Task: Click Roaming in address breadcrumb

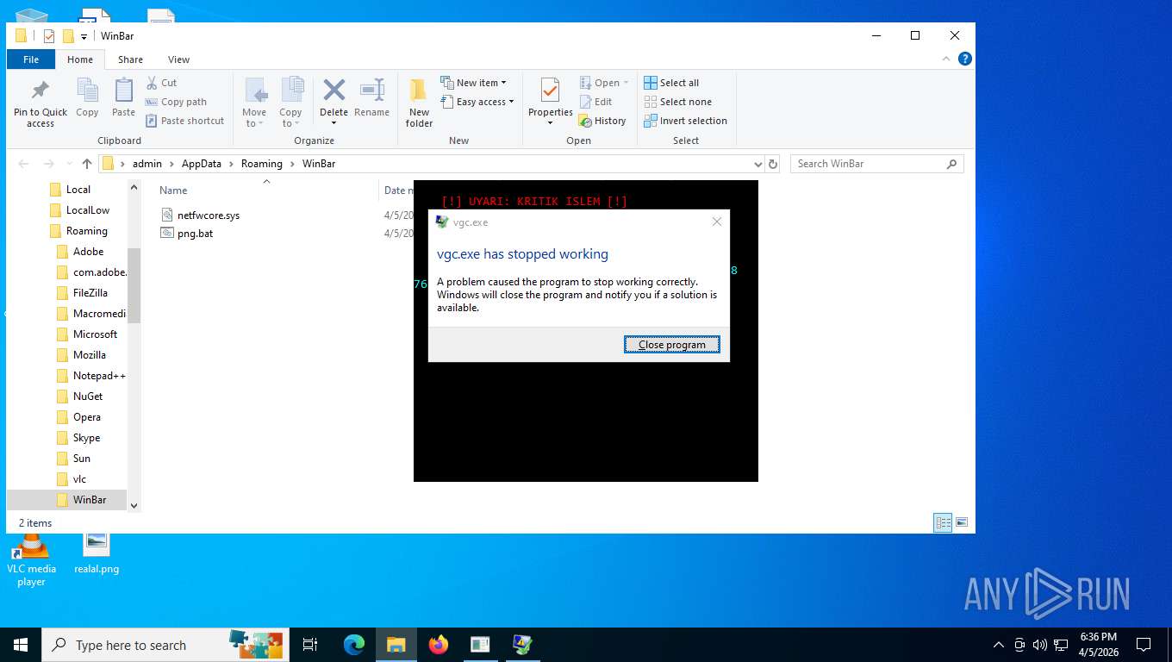Action: click(x=261, y=164)
